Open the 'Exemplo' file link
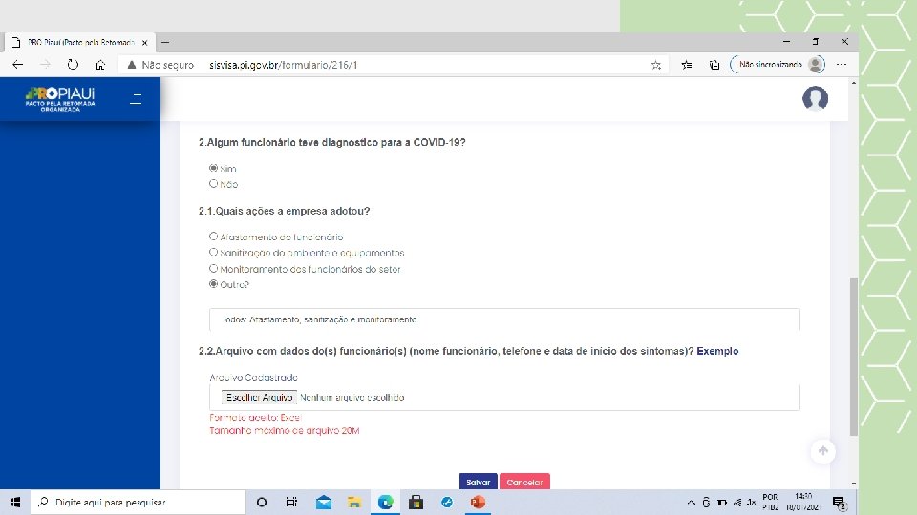The height and width of the screenshot is (515, 917). pyautogui.click(x=717, y=351)
